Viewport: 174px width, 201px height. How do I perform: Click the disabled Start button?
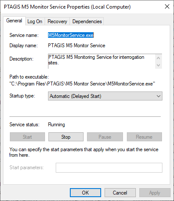27,137
